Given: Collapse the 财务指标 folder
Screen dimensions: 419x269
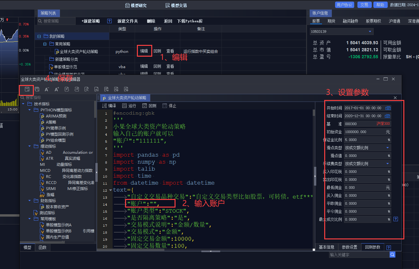Looking at the screenshot, I should click(29, 201).
